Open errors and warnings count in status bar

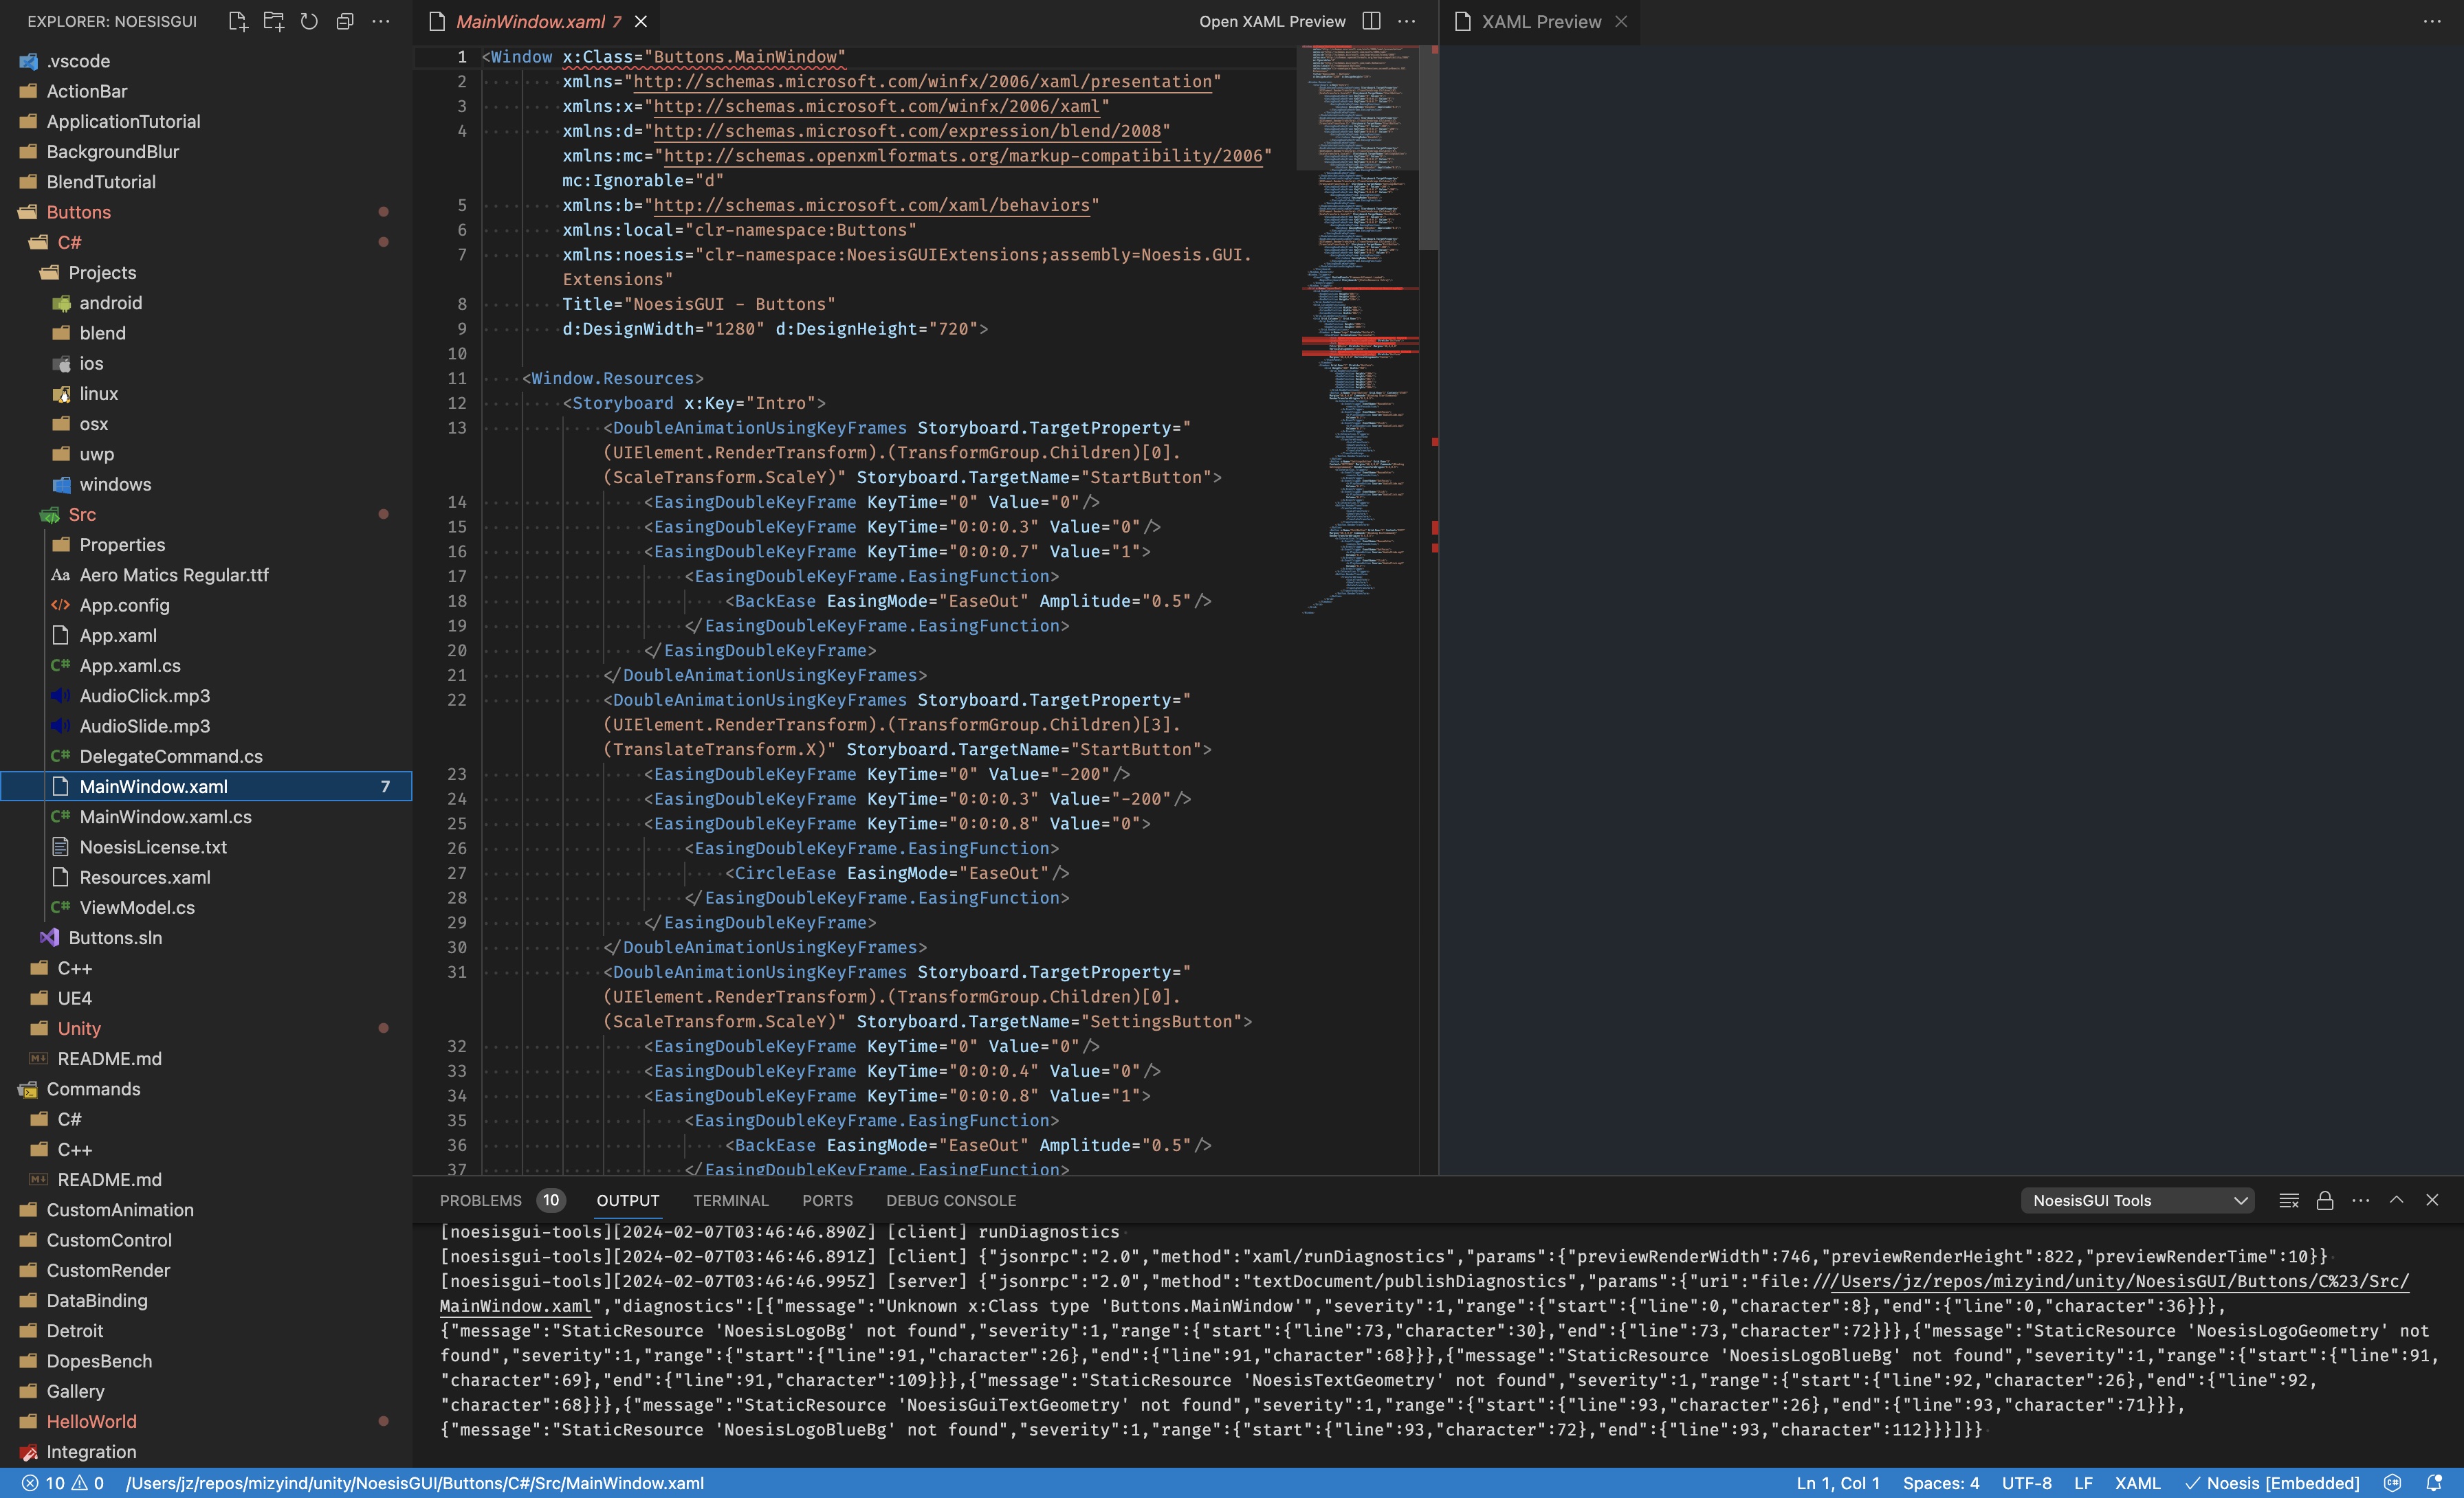click(x=63, y=1483)
